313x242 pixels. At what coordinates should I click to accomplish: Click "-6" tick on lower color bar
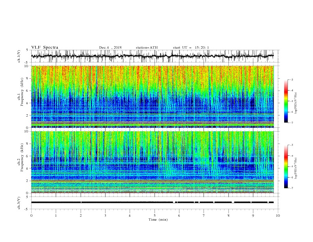(x=292, y=177)
